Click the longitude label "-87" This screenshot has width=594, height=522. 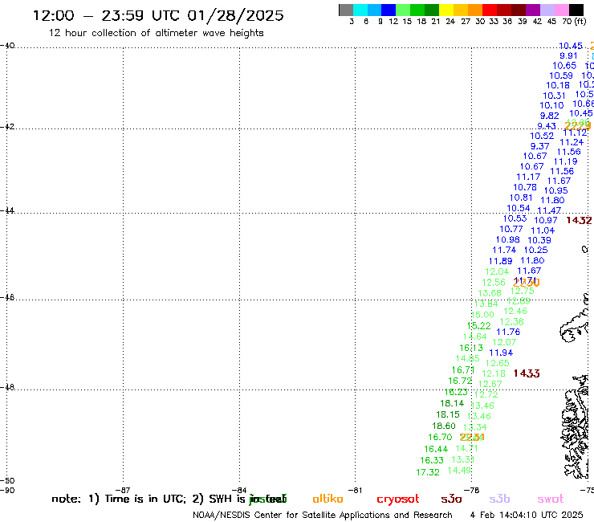pyautogui.click(x=124, y=490)
